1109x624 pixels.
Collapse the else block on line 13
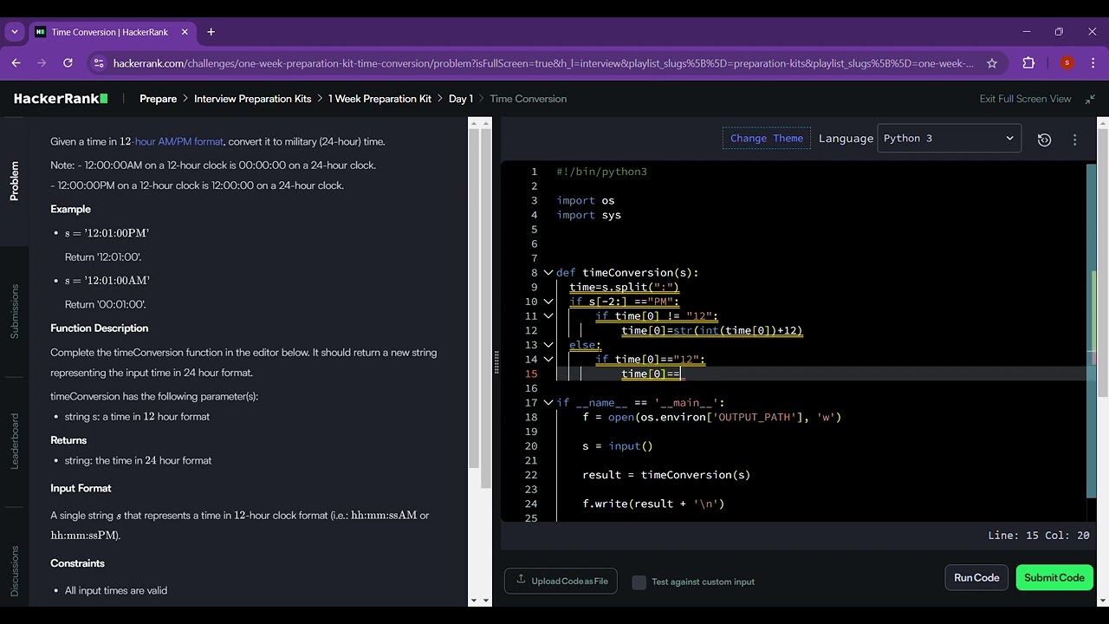pyautogui.click(x=548, y=345)
